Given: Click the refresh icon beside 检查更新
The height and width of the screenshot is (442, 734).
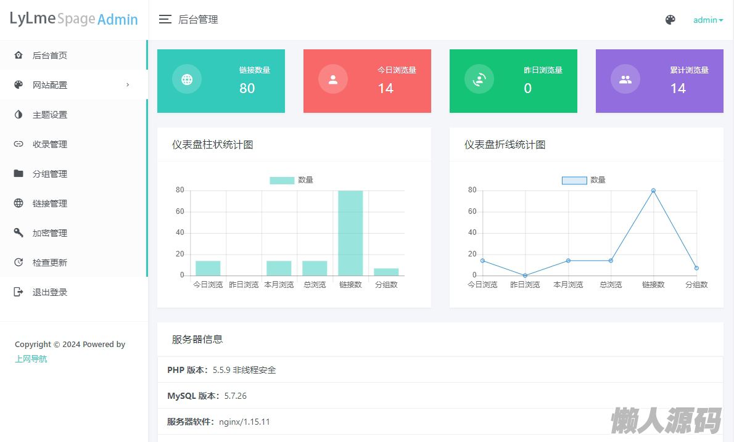Looking at the screenshot, I should [19, 263].
